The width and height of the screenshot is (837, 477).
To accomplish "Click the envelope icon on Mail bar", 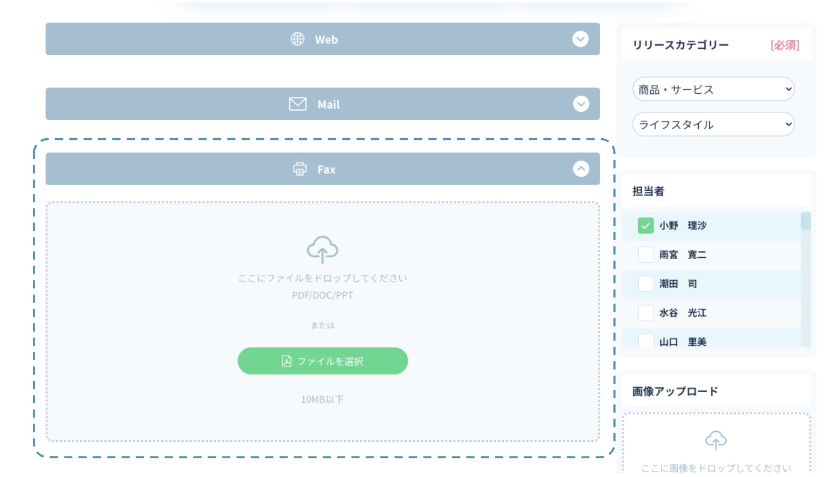I will tap(298, 104).
